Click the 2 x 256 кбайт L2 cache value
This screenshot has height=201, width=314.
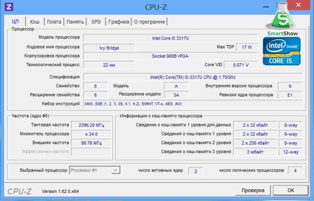(255, 143)
